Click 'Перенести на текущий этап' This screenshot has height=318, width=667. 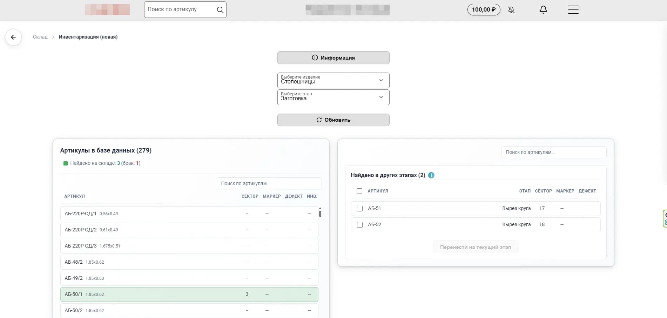476,247
